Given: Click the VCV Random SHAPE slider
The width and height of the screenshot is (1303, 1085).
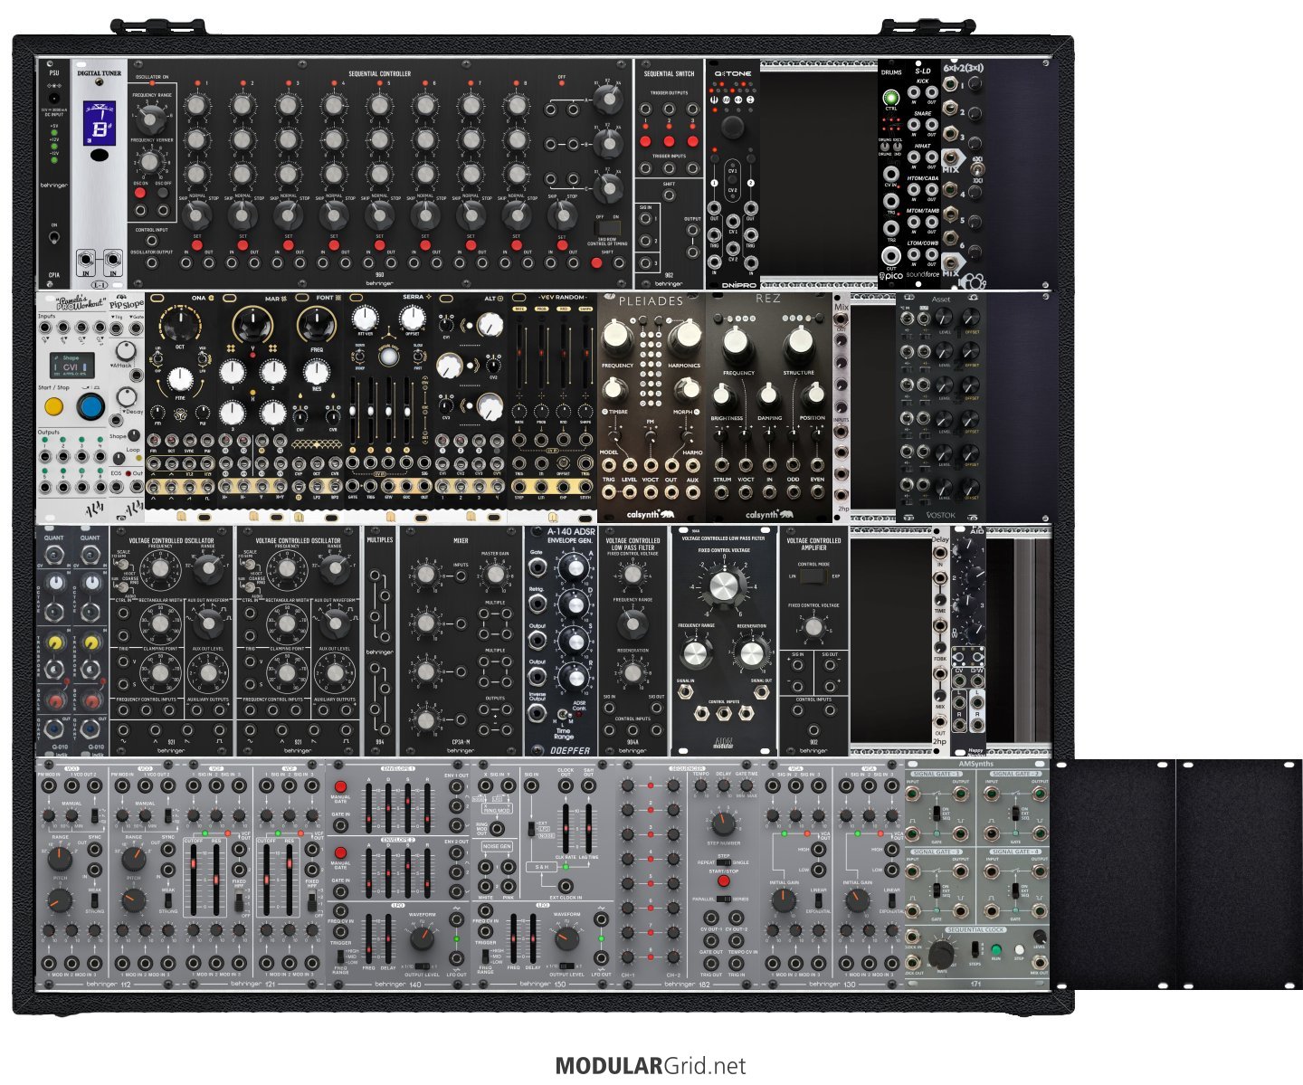Looking at the screenshot, I should (x=586, y=357).
